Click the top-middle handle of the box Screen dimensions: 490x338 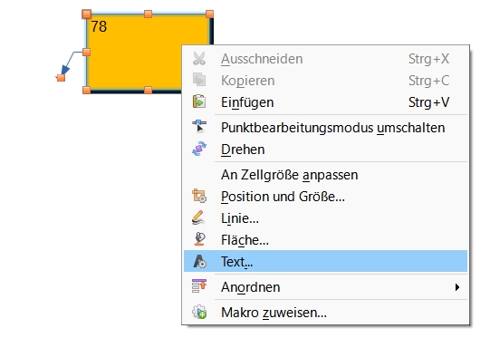click(x=149, y=14)
